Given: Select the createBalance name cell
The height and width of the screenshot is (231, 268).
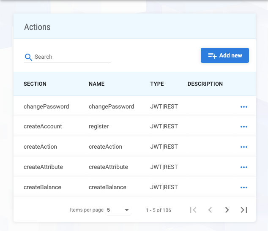Looking at the screenshot, I should point(107,188).
